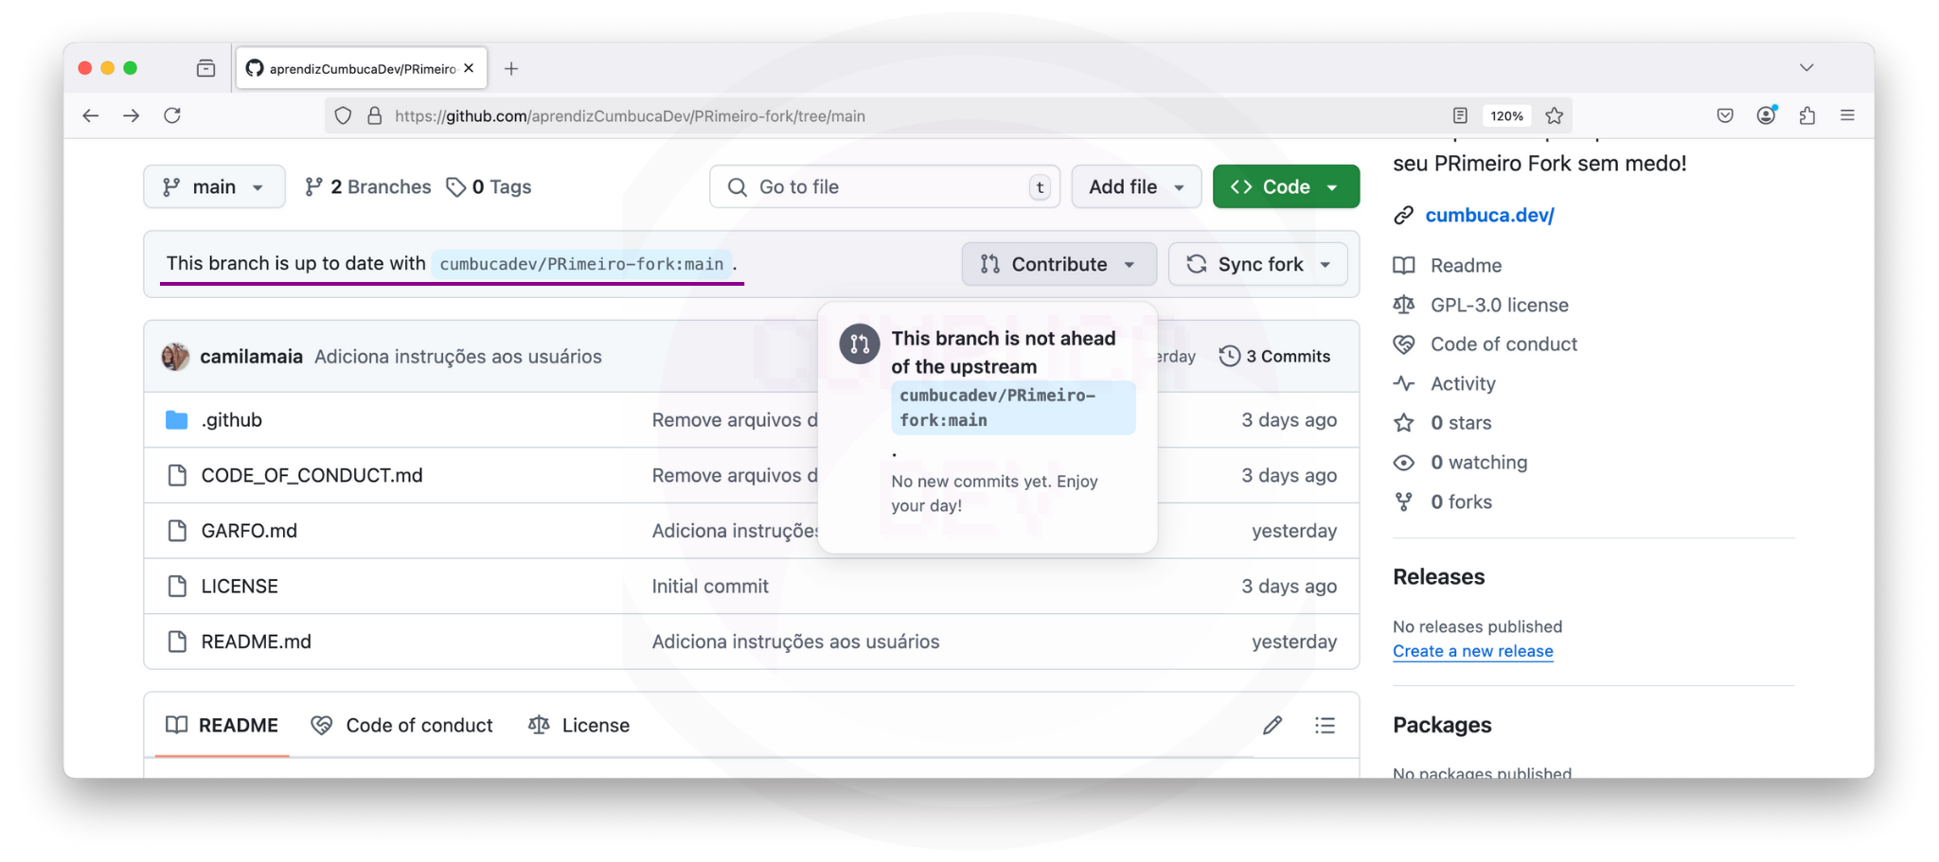The width and height of the screenshot is (1939, 862).
Task: Open the Firefox extensions puzzle icon
Action: click(1806, 115)
